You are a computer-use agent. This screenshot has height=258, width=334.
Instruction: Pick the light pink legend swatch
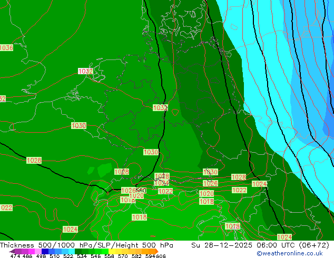tap(38, 251)
